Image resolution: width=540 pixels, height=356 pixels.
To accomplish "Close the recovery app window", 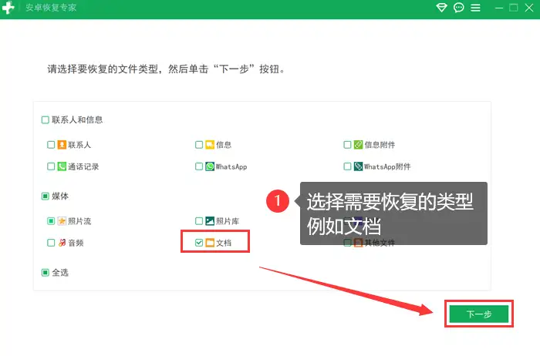I will (529, 8).
